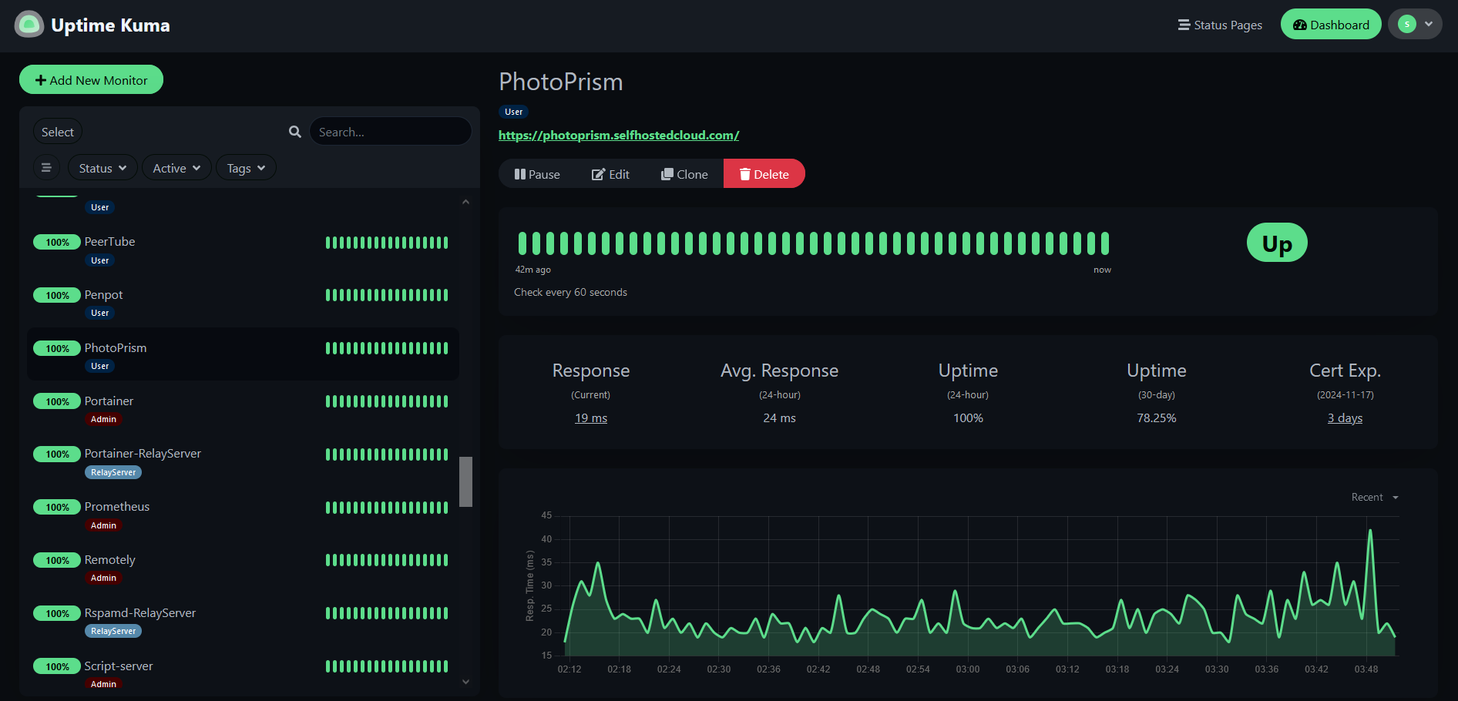Open the user profile dropdown
The width and height of the screenshot is (1458, 701).
(x=1415, y=24)
